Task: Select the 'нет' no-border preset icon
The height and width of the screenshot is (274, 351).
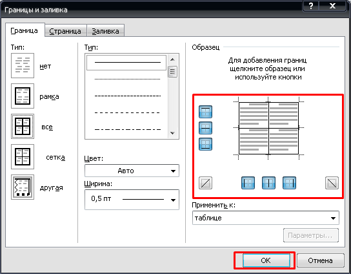Action: point(23,65)
